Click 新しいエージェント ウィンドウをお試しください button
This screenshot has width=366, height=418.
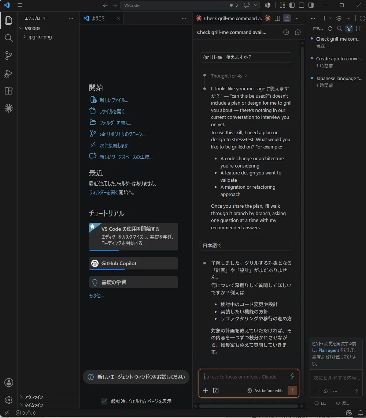[x=136, y=377]
